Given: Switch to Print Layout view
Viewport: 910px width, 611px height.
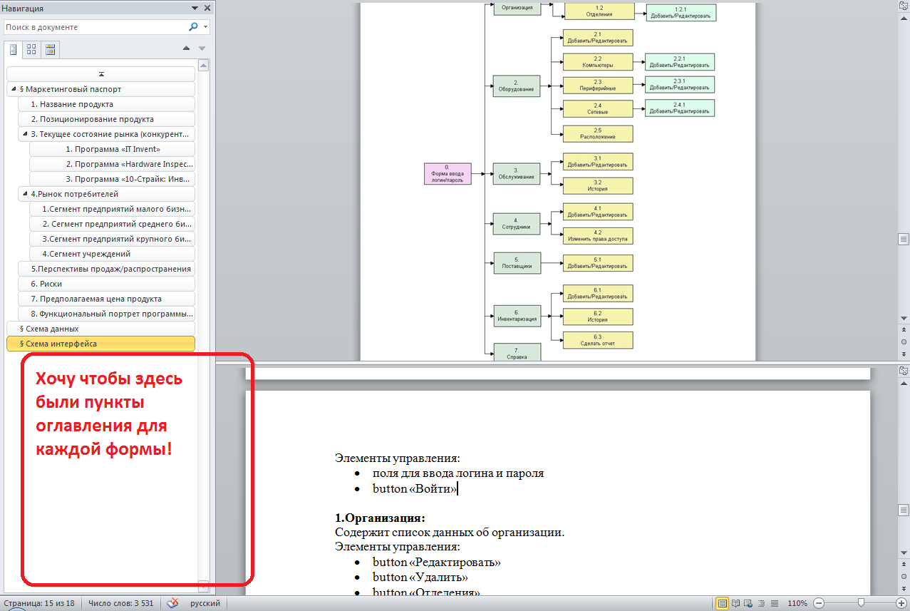Looking at the screenshot, I should click(x=723, y=603).
